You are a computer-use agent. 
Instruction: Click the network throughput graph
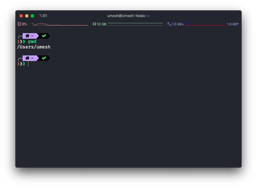point(205,25)
